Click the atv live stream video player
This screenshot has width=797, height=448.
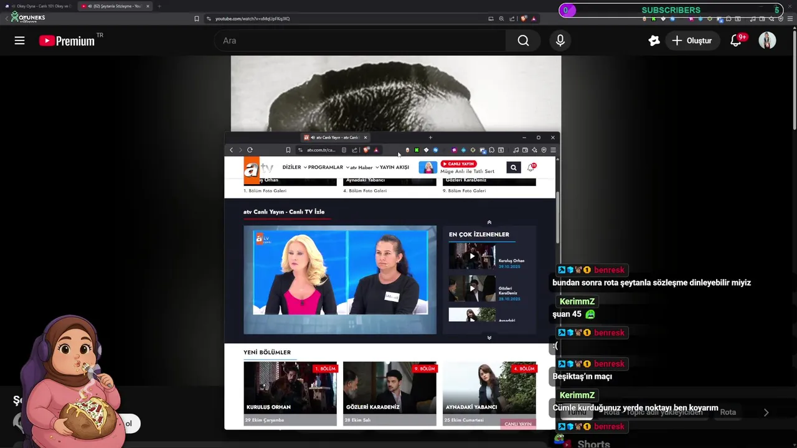(x=340, y=280)
